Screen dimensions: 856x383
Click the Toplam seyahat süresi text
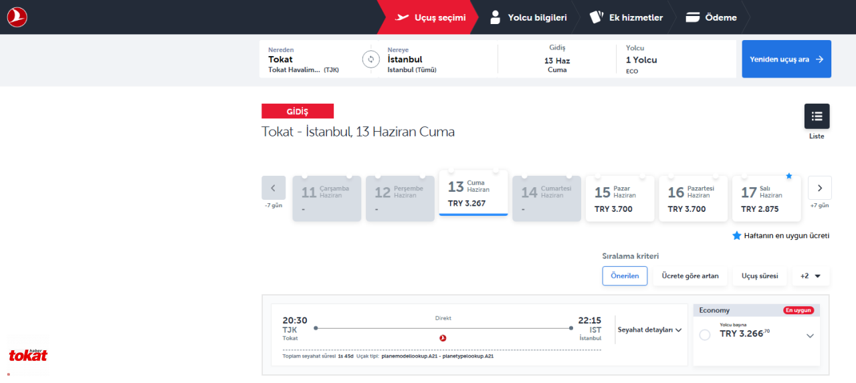[310, 356]
